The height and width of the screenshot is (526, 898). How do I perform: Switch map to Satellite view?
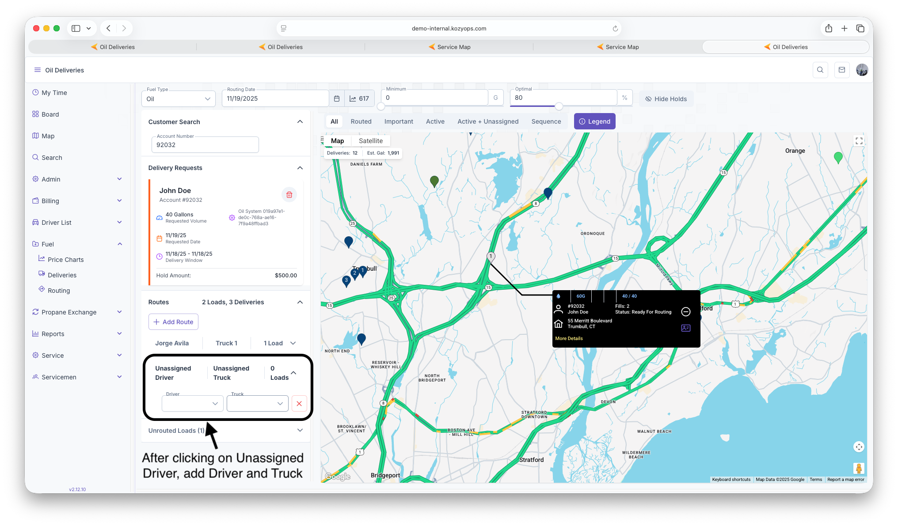pyautogui.click(x=370, y=141)
